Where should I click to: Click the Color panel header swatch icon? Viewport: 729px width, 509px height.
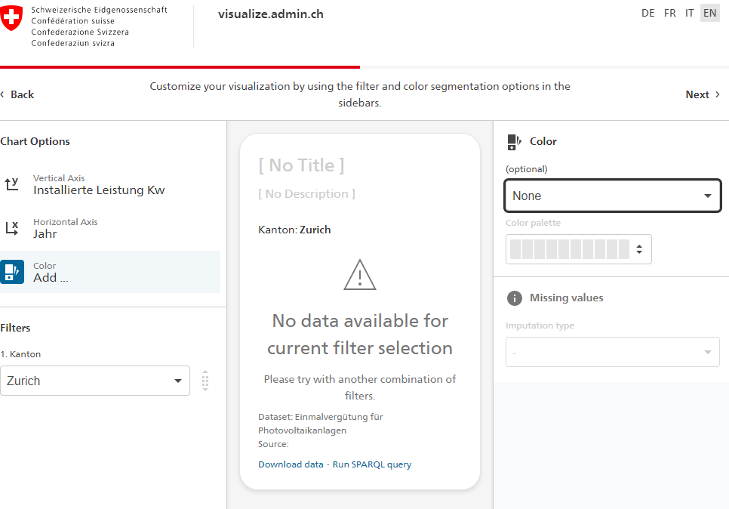514,142
